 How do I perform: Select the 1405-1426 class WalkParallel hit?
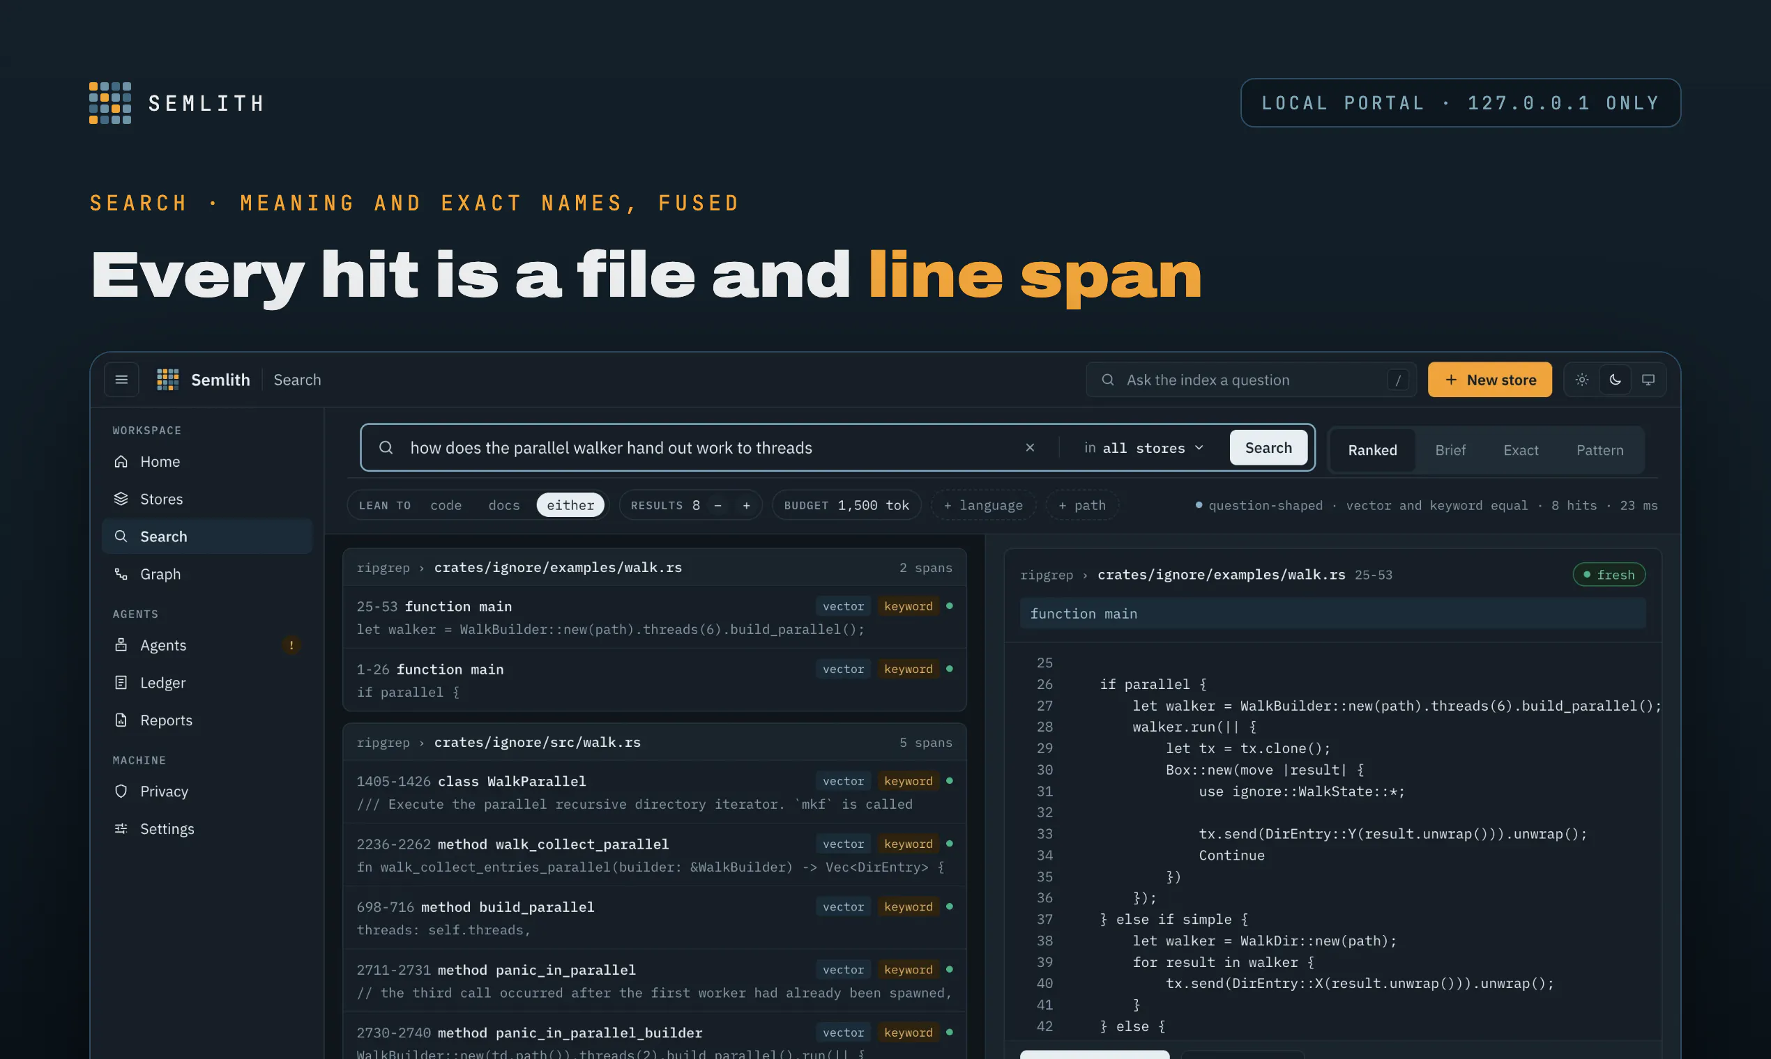coord(654,792)
